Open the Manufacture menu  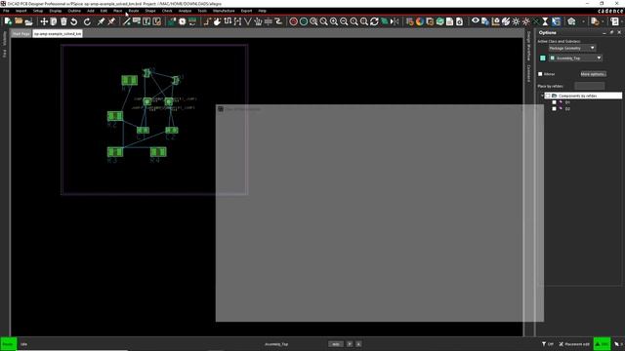pos(224,11)
